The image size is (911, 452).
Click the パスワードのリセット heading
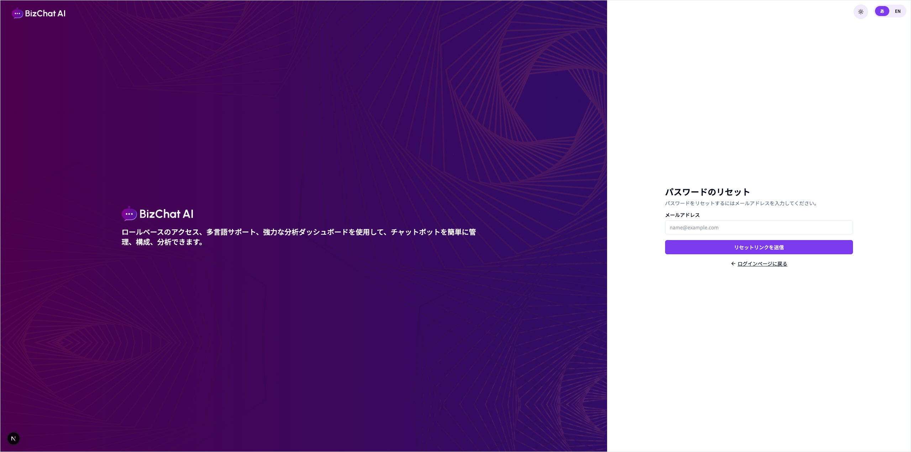[707, 192]
